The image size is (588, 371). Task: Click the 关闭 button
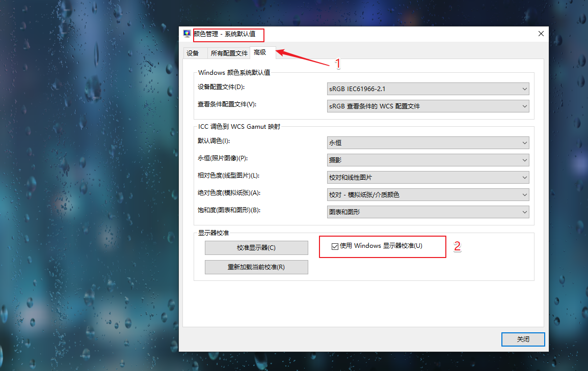[523, 339]
